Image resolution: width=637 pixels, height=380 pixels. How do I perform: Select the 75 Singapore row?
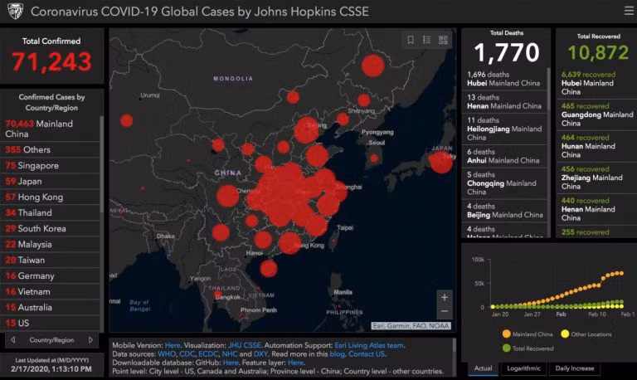50,165
